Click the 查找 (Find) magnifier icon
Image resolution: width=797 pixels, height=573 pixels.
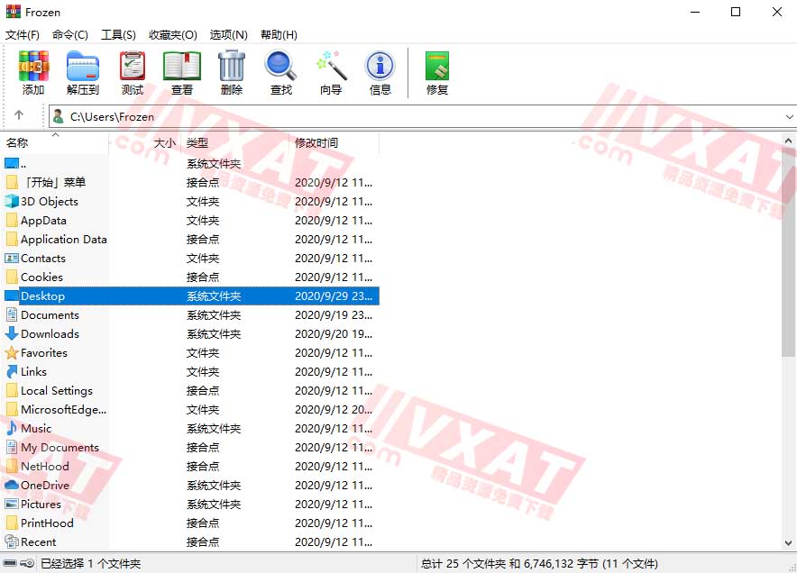pos(280,72)
